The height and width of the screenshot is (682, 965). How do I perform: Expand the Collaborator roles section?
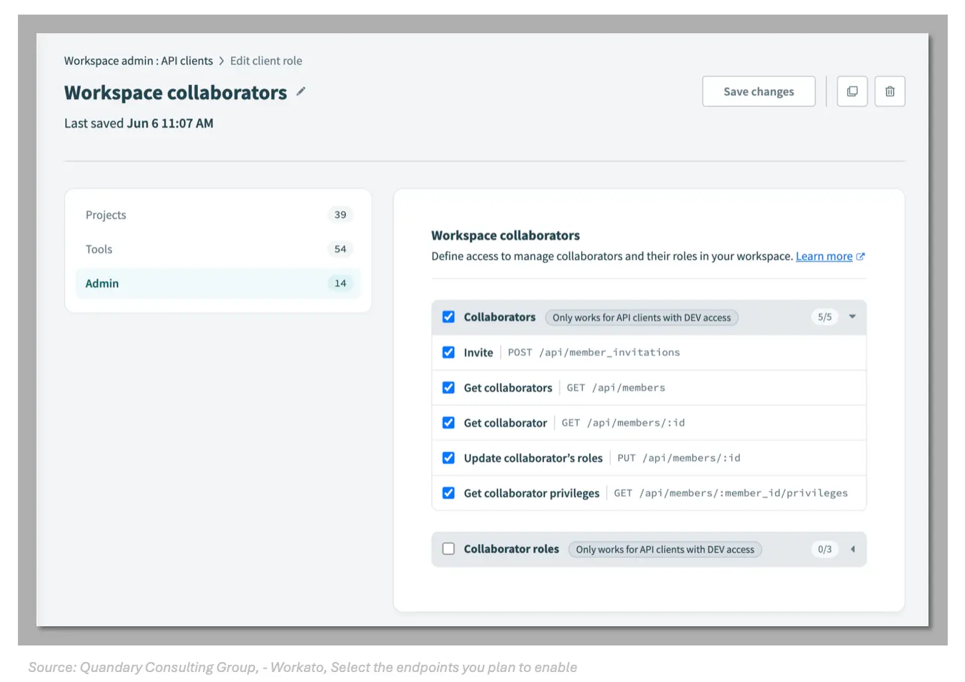click(852, 549)
